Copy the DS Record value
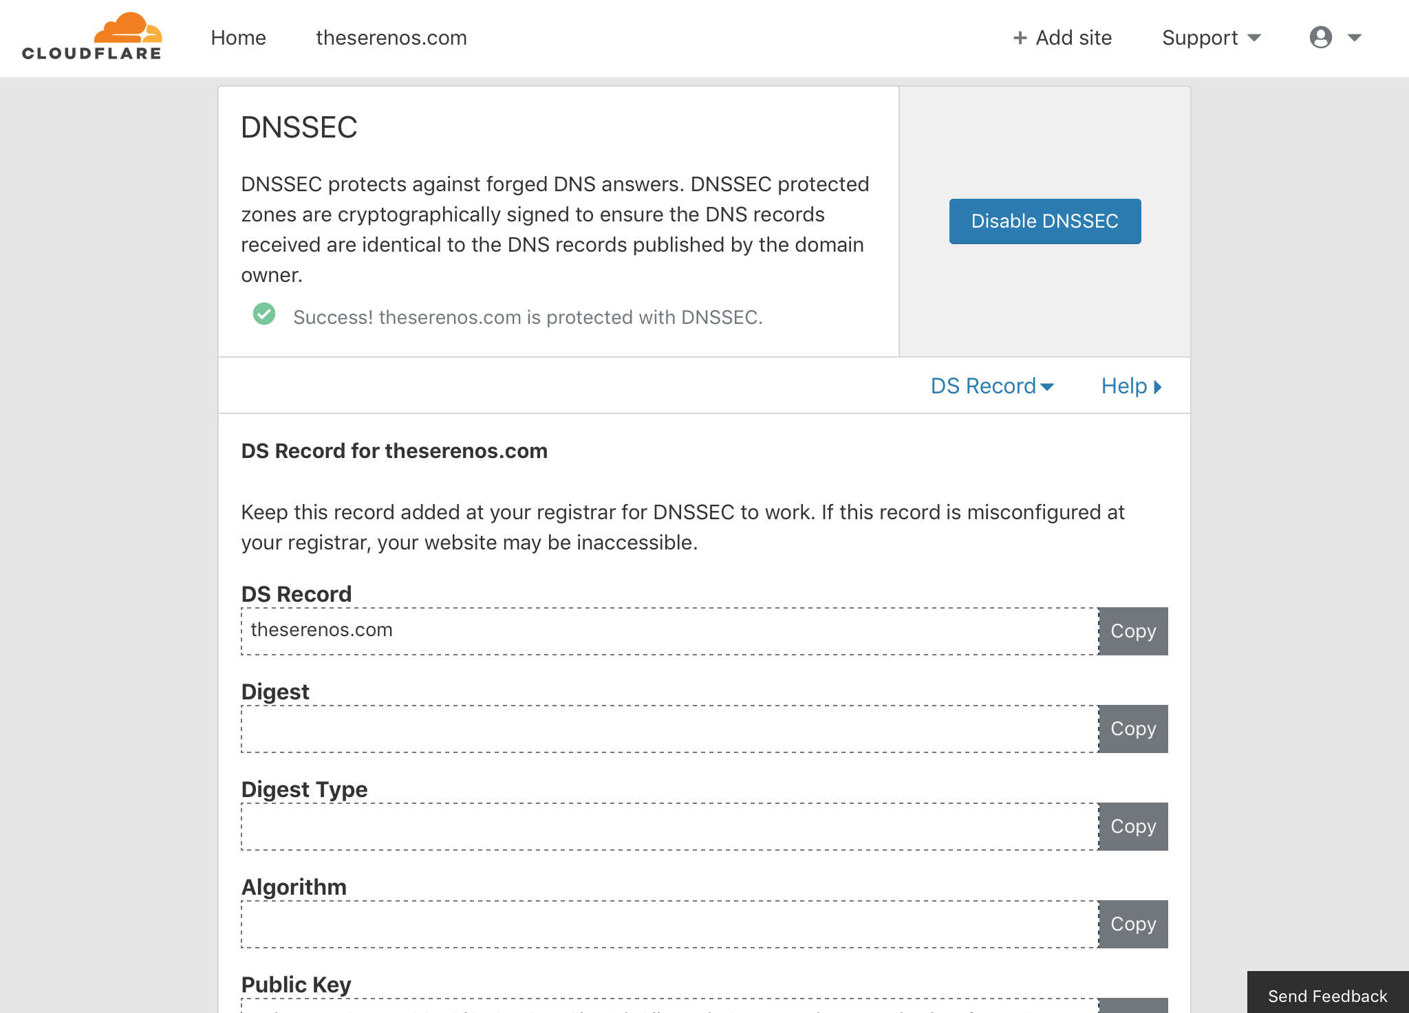 (1133, 631)
